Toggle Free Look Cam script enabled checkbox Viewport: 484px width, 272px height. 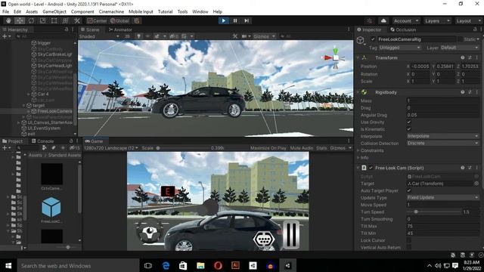371,168
